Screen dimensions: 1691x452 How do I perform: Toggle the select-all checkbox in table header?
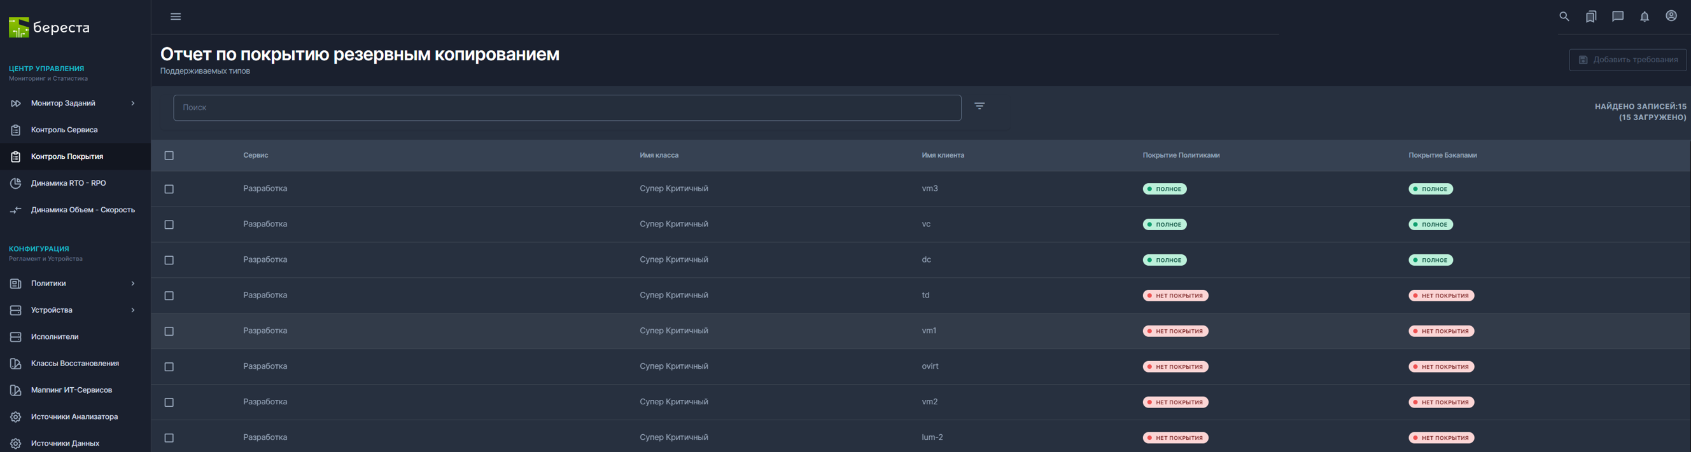pos(169,156)
